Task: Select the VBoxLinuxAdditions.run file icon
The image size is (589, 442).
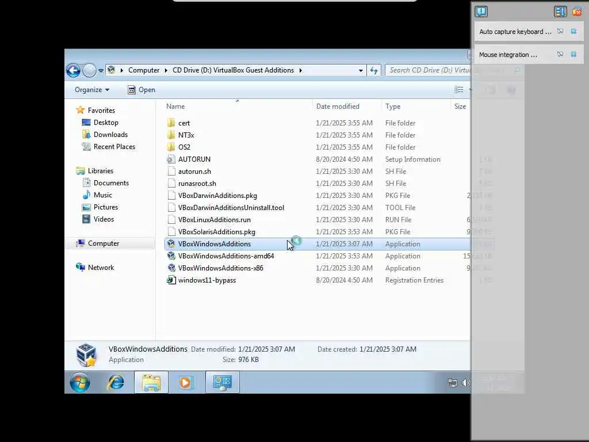Action: [x=171, y=219]
